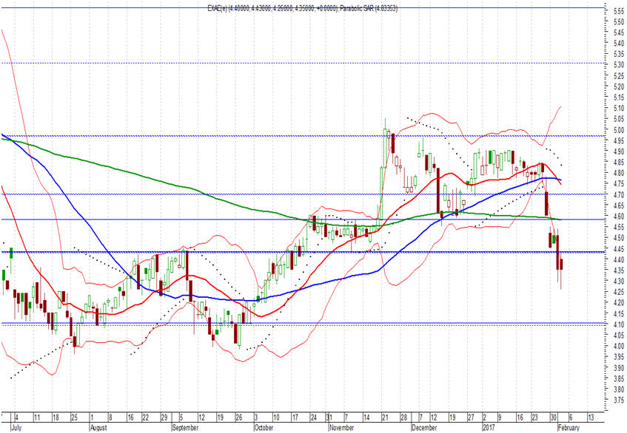Click the Parabolic SAR (4.83353) label
Image resolution: width=627 pixels, height=433 pixels.
(369, 8)
